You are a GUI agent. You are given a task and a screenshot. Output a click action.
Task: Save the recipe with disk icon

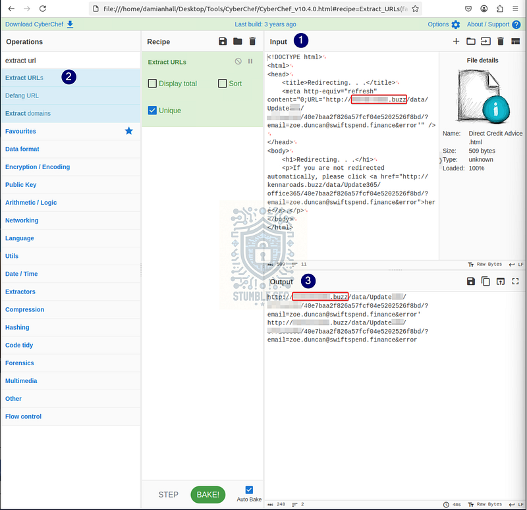(x=223, y=41)
